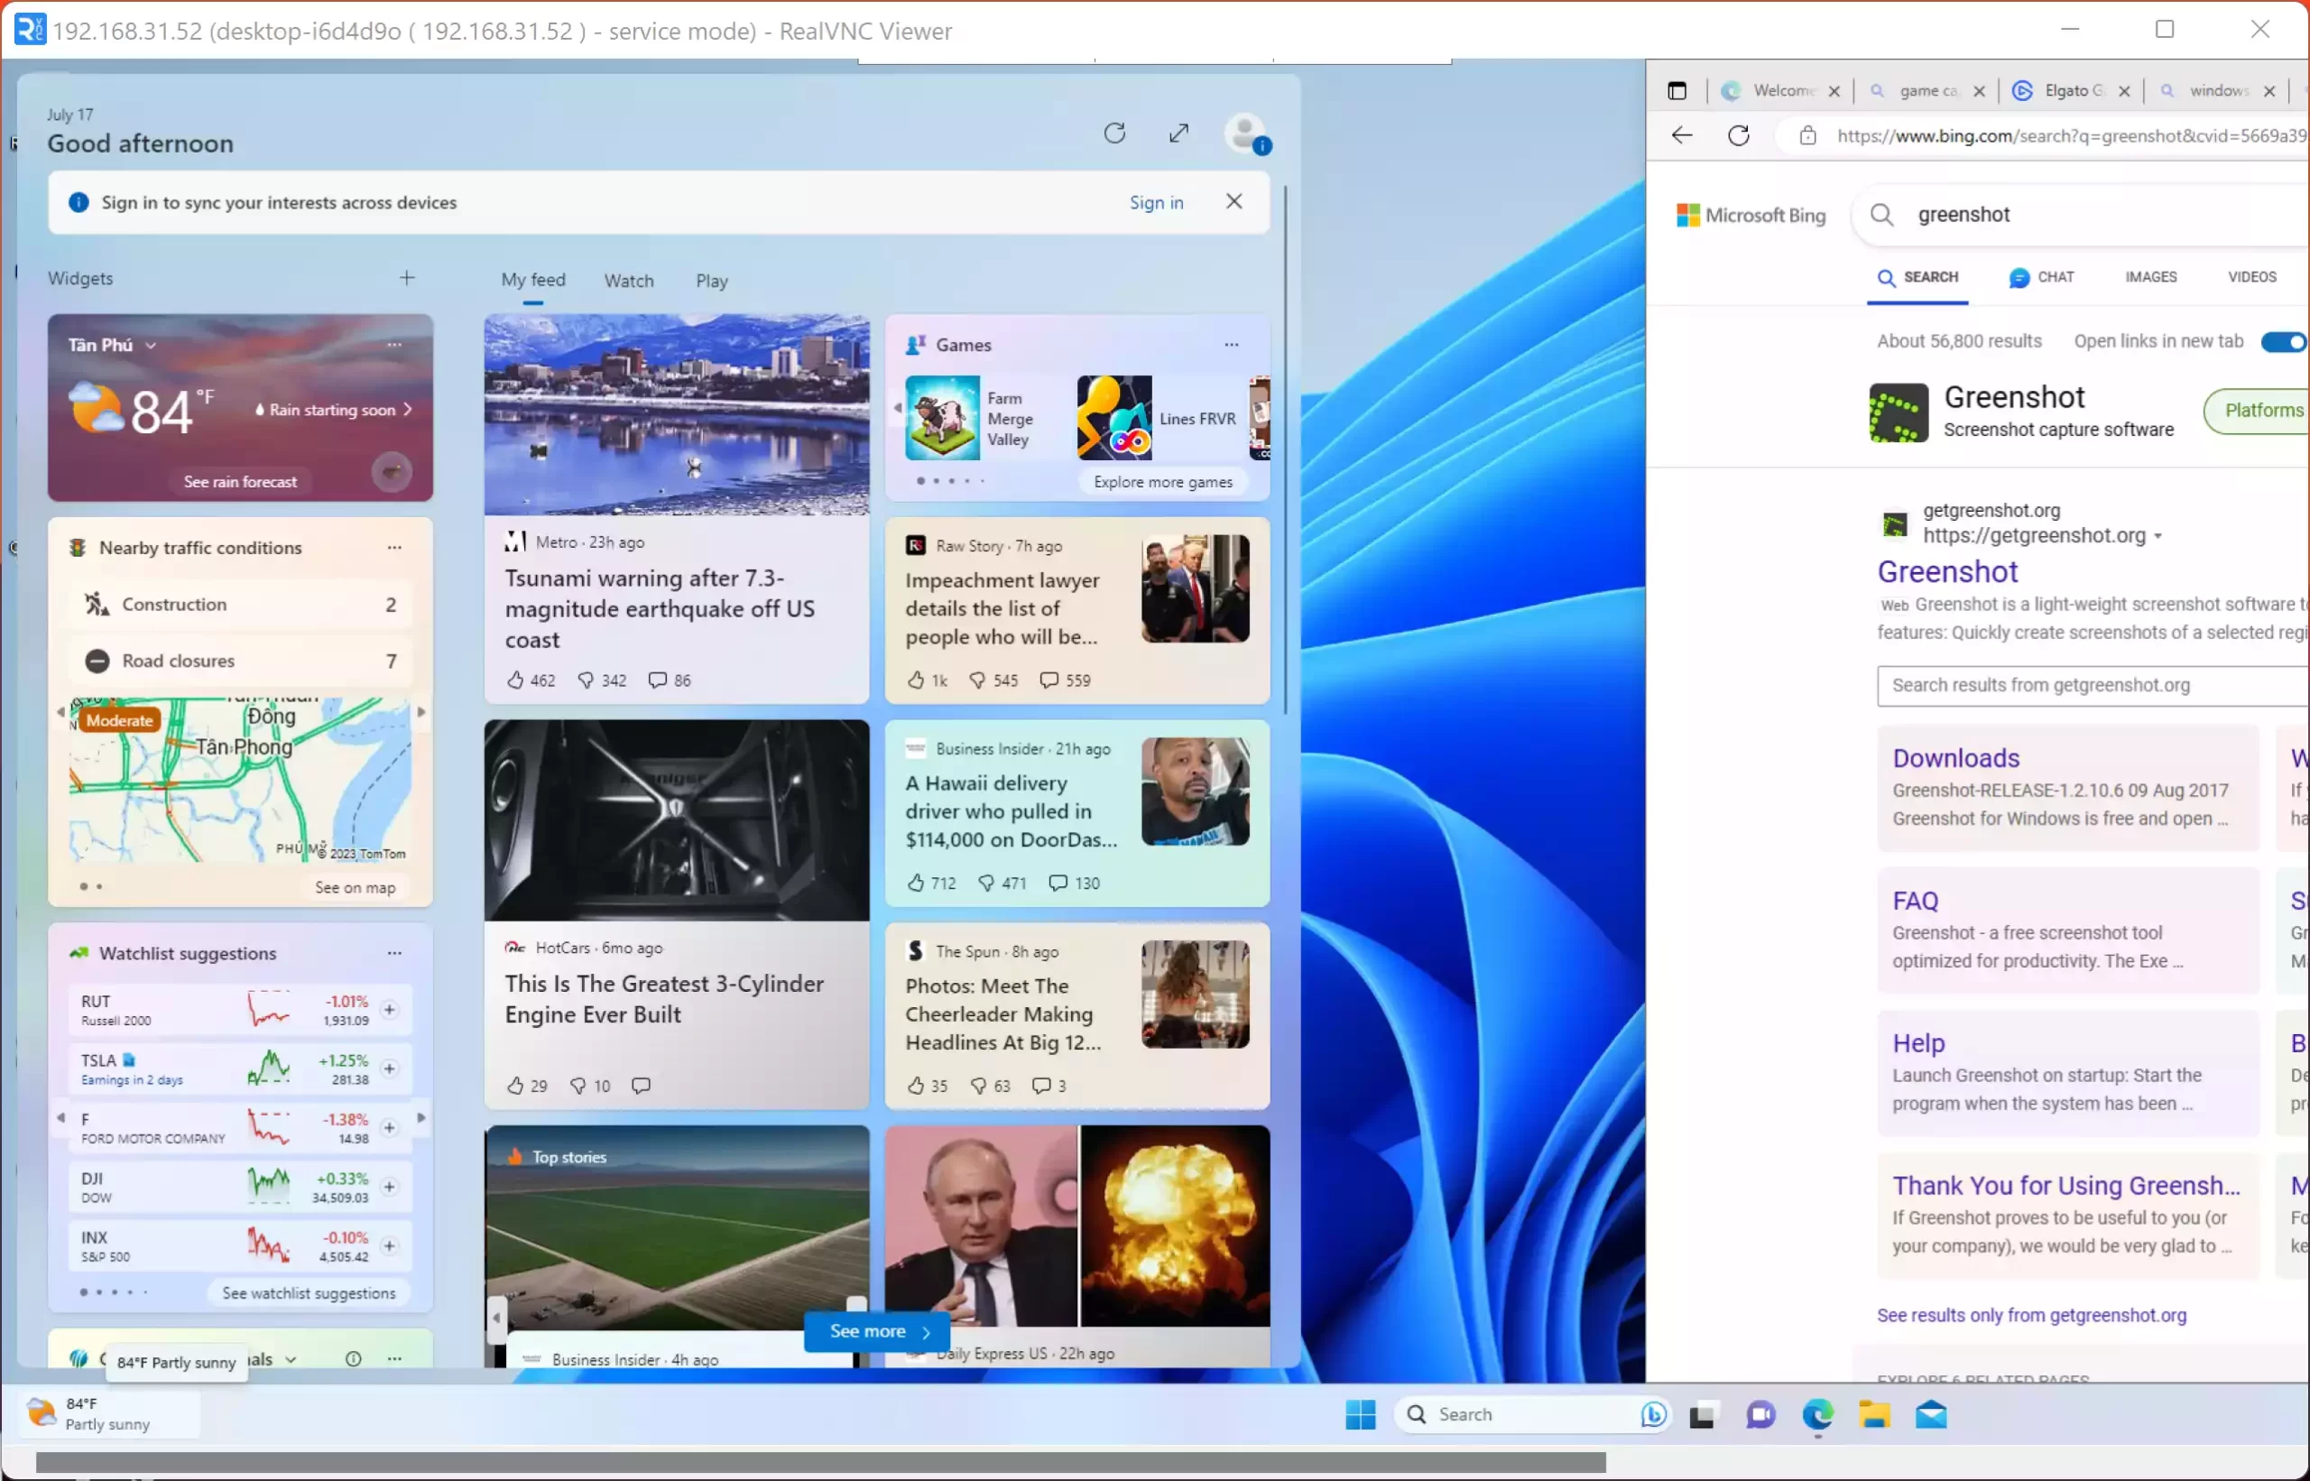The image size is (2310, 1481).
Task: Show next traffic map slide arrow
Action: 420,713
